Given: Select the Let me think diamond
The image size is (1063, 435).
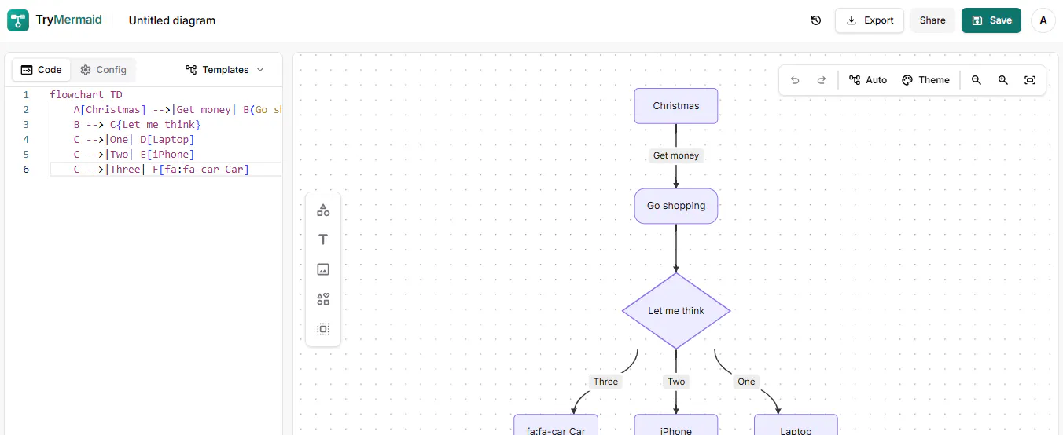Looking at the screenshot, I should tap(676, 311).
